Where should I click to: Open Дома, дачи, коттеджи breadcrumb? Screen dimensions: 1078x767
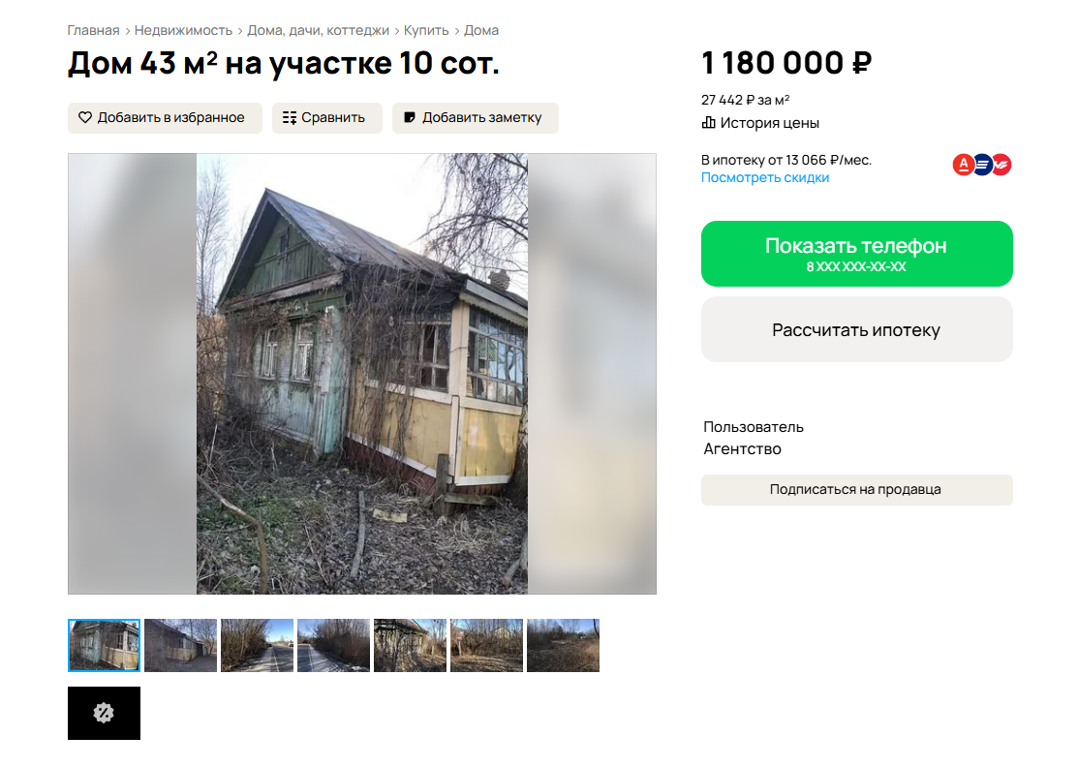point(318,30)
